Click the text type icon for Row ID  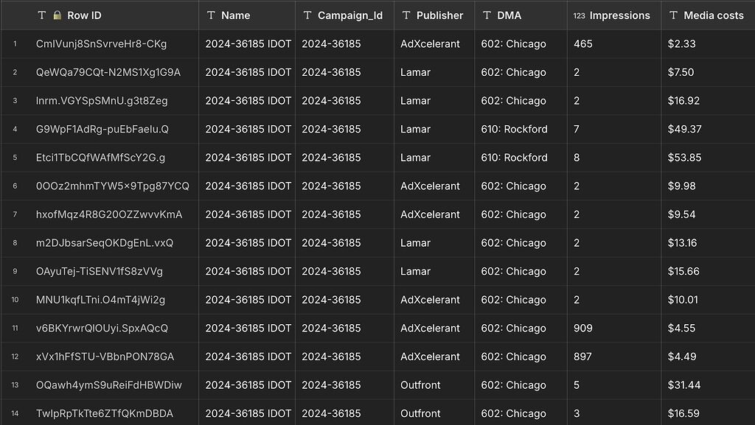coord(41,15)
